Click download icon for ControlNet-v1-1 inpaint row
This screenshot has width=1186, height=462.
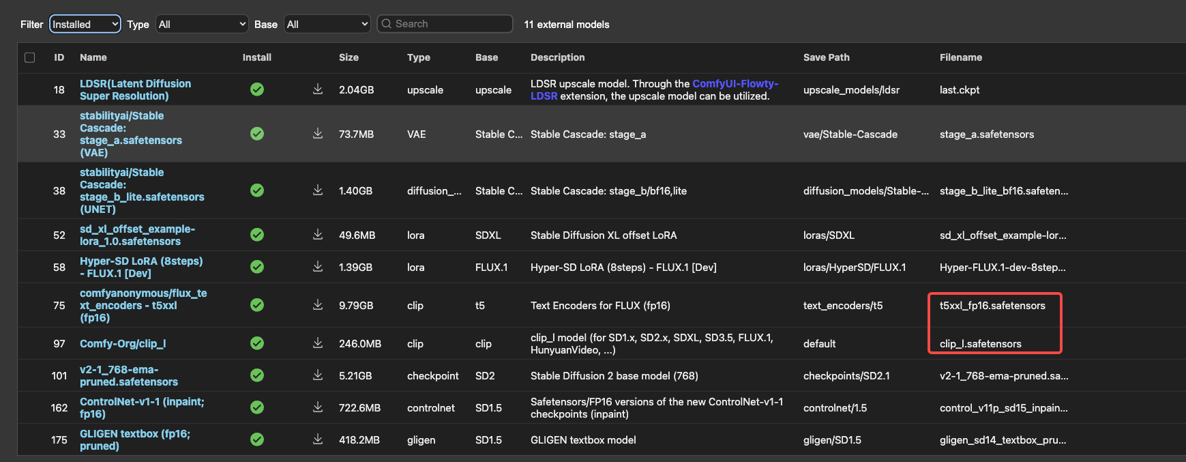318,407
